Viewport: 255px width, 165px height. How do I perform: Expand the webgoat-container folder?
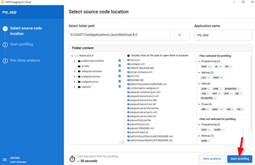tap(74, 71)
